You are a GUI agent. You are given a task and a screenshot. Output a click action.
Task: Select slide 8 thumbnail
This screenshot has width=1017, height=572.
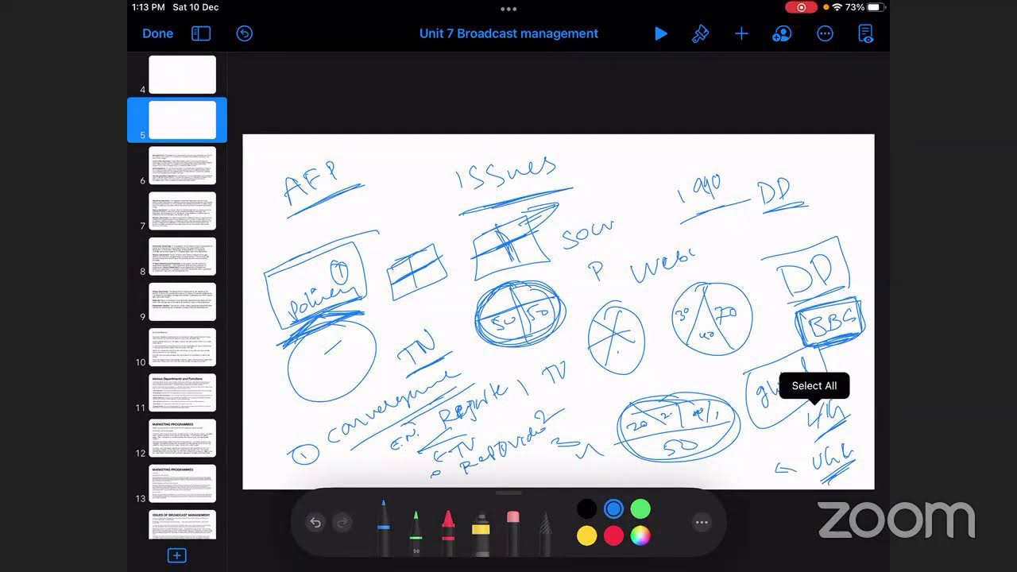[x=182, y=257]
